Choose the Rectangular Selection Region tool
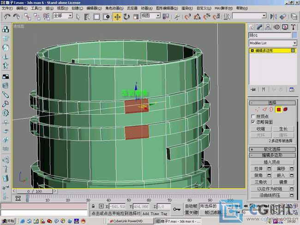This screenshot has width=300, height=225. [x=96, y=17]
